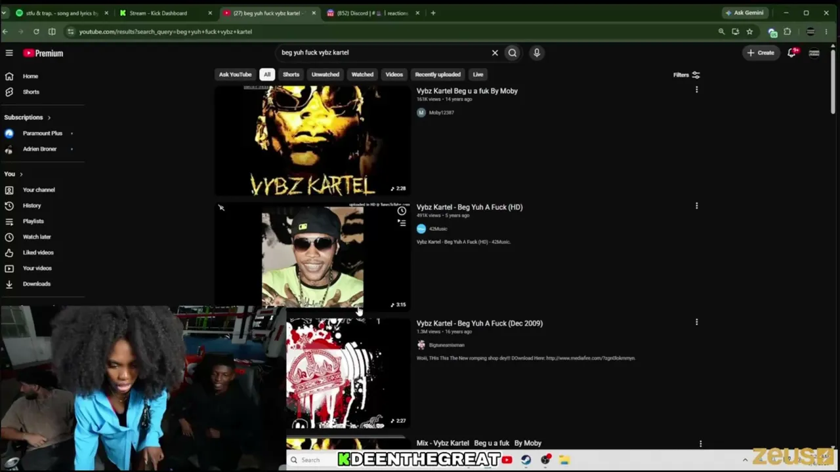Switch to the stfu & trap lyrics tab
The width and height of the screenshot is (840, 472).
(62, 13)
